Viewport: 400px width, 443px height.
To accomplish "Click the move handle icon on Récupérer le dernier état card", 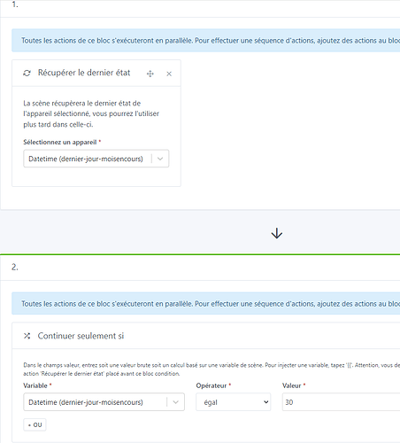I will click(x=150, y=74).
